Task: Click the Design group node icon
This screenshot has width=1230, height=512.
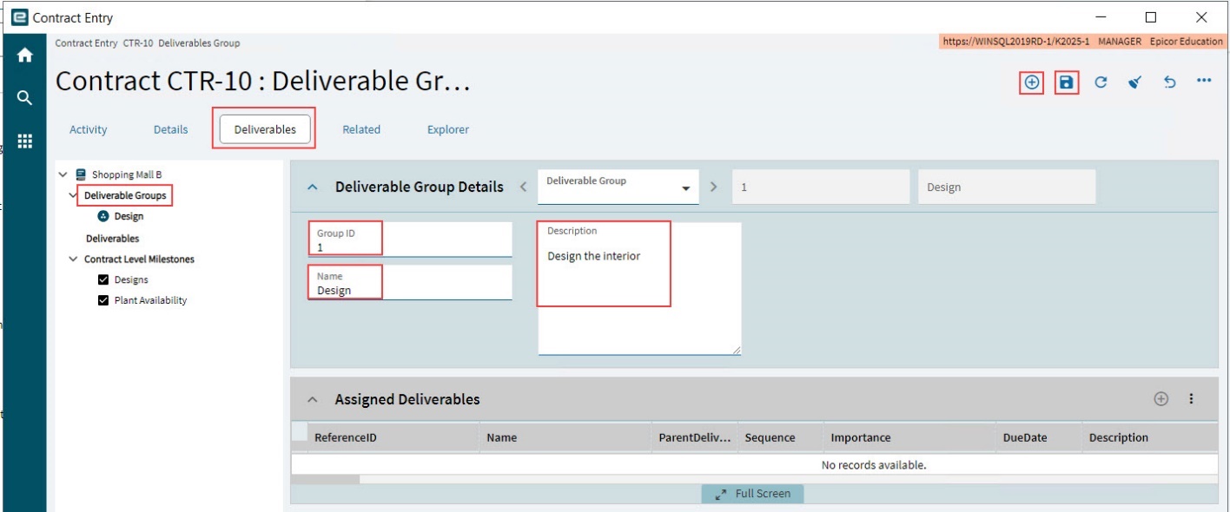Action: point(103,216)
